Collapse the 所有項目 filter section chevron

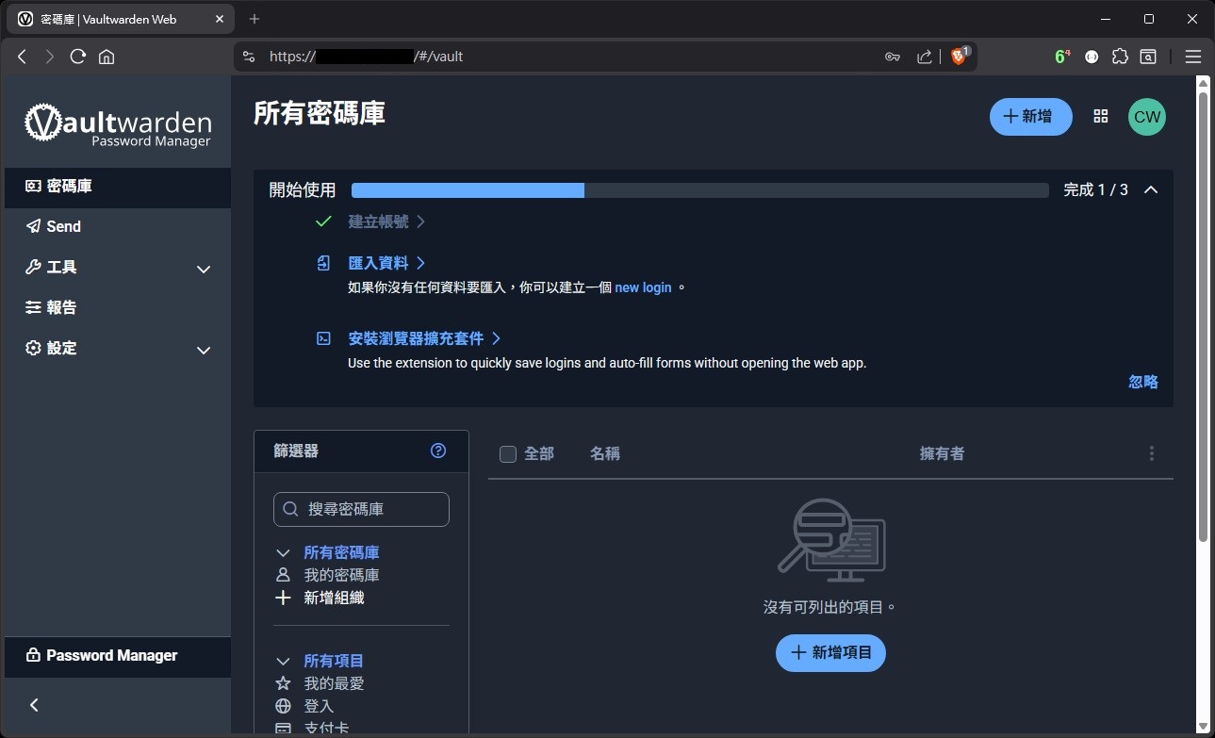283,662
